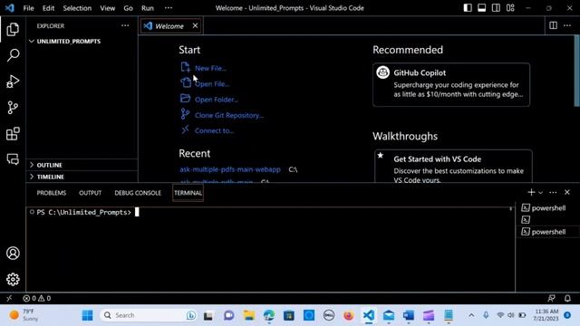Select the Welcome editor tab
The width and height of the screenshot is (580, 326).
(x=170, y=26)
